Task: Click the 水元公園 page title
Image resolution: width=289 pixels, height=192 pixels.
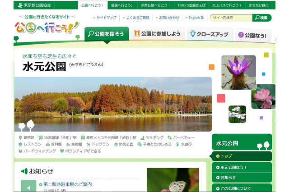Action: pyautogui.click(x=44, y=66)
